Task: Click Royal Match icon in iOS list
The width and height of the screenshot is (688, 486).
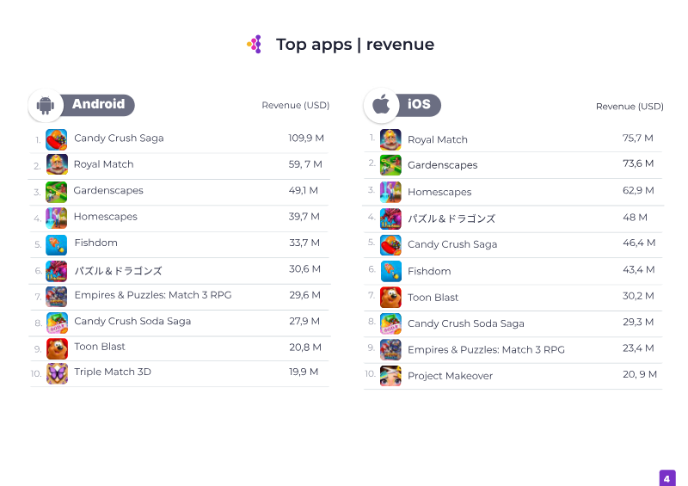Action: click(390, 139)
